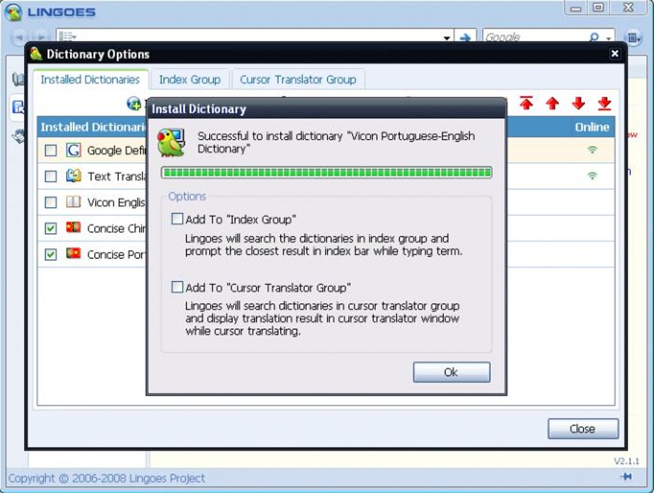
Task: Click the pin icon in the status bar
Action: (626, 476)
